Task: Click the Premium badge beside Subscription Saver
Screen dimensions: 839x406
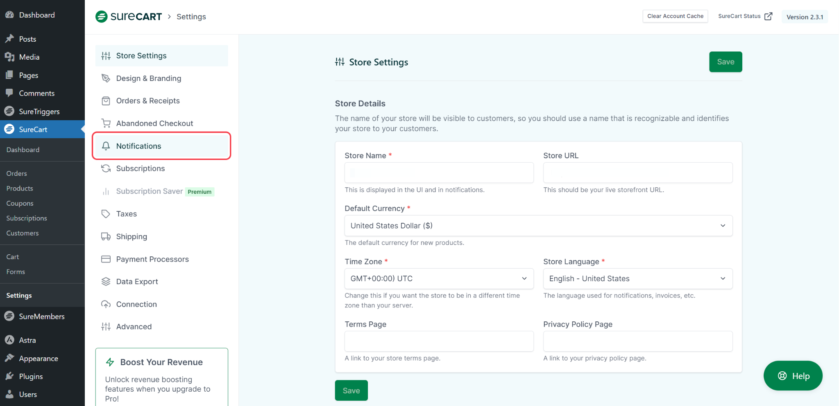Action: pos(200,192)
